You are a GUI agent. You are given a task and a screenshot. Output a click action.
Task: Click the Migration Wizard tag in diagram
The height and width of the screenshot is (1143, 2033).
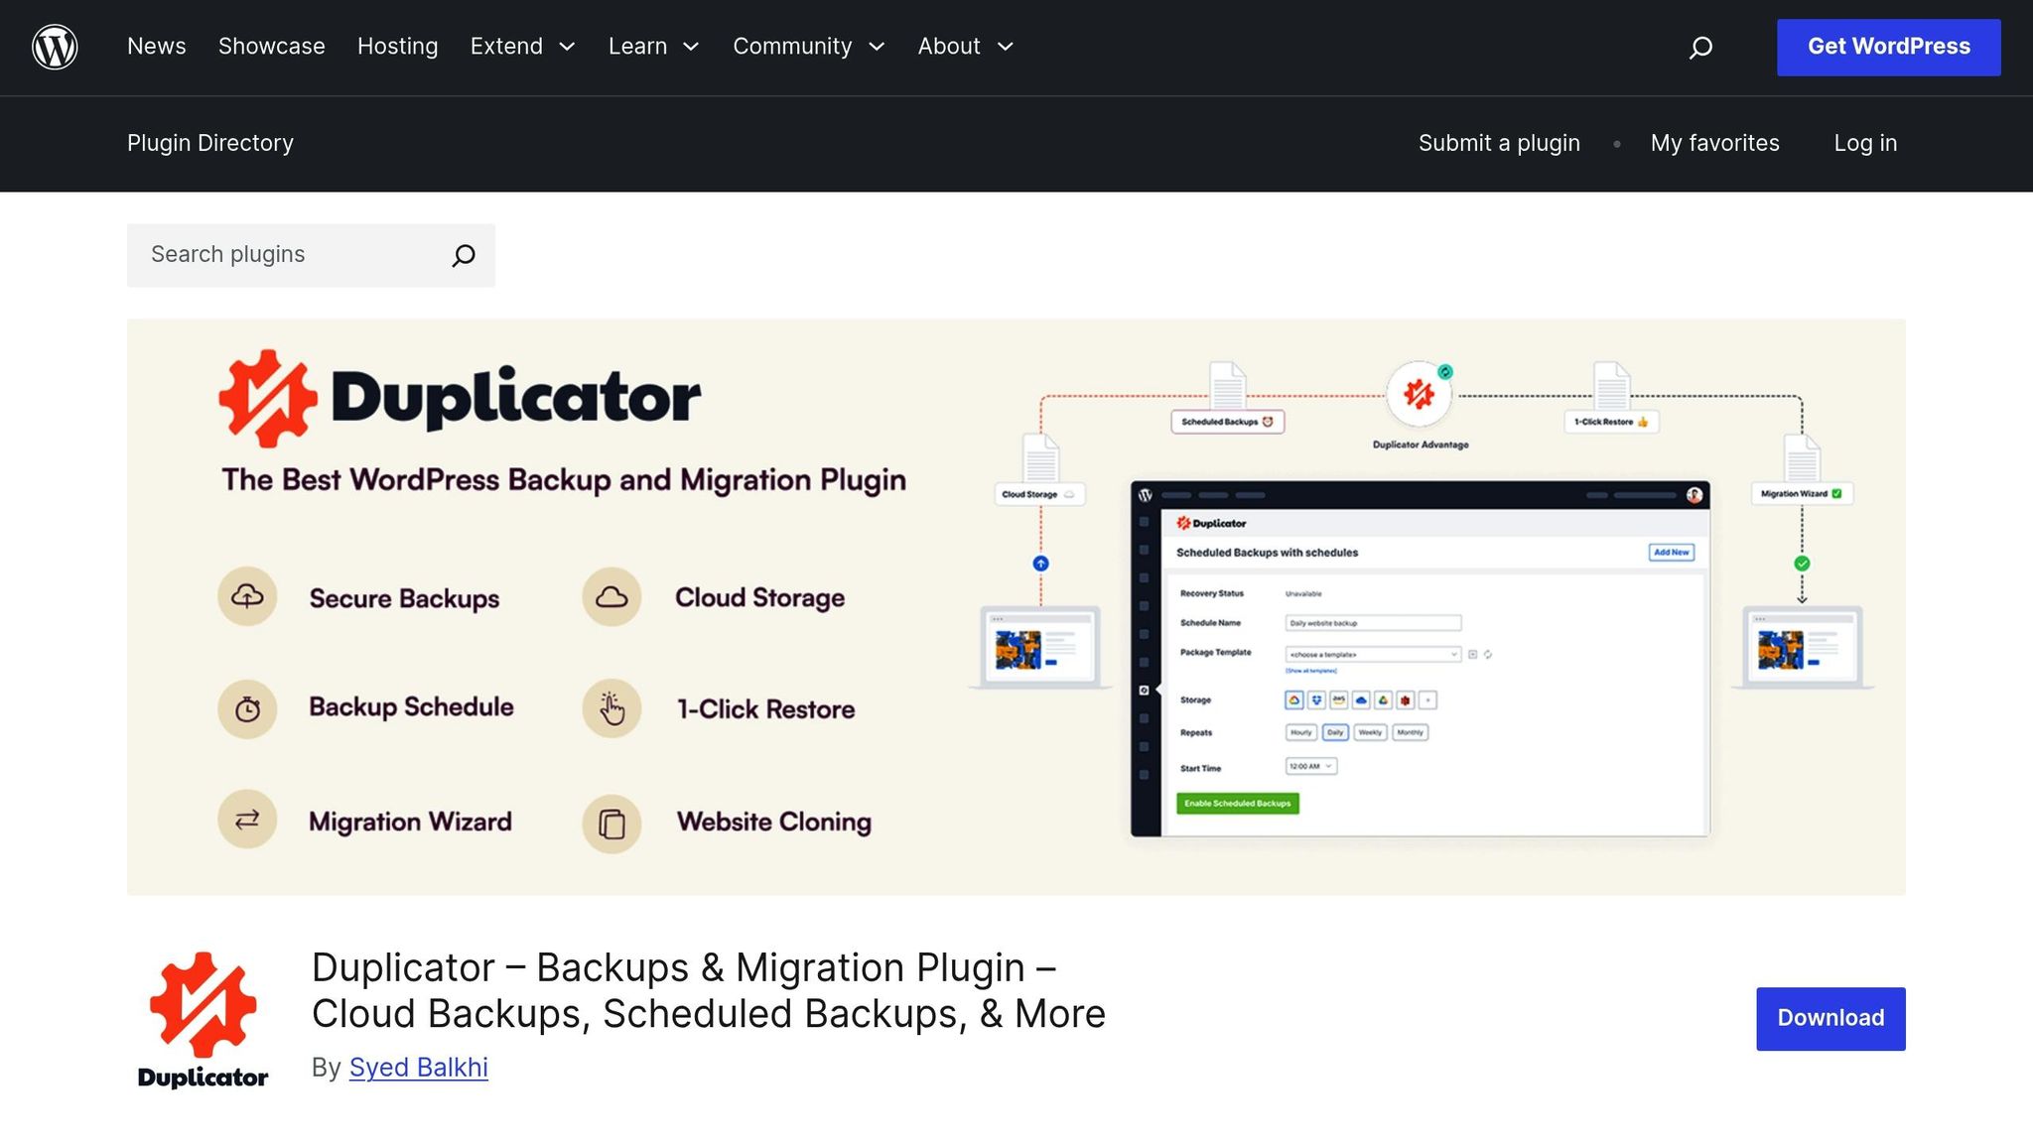(x=1802, y=493)
